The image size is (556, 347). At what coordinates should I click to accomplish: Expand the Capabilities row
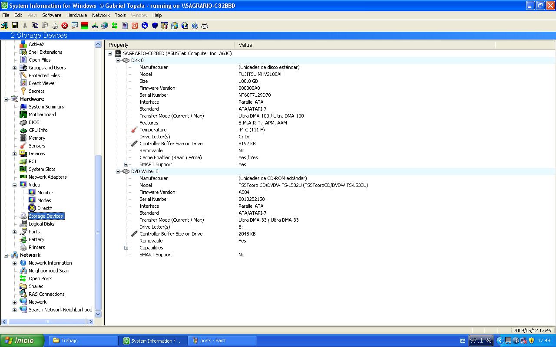pyautogui.click(x=126, y=248)
